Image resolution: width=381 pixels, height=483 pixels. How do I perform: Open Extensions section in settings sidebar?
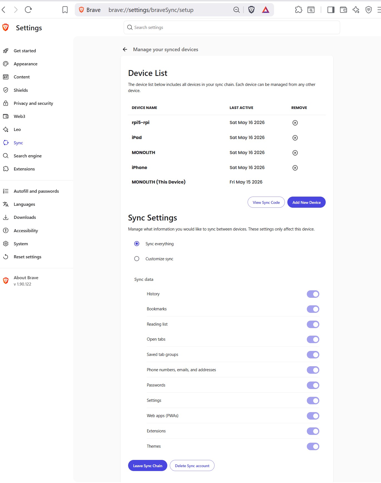[24, 169]
